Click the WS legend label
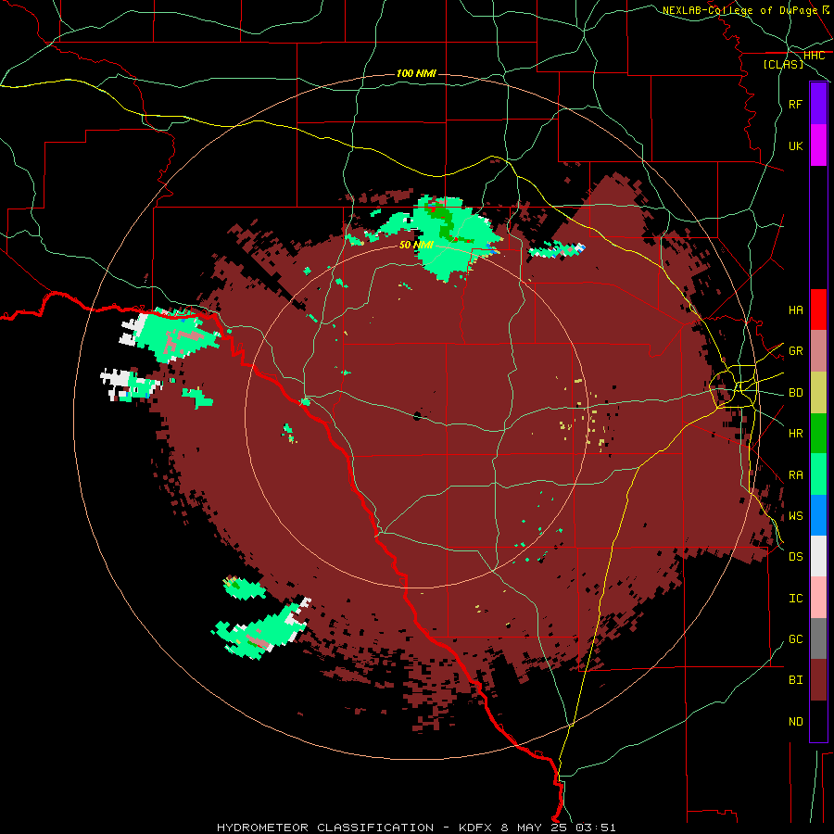 (x=795, y=516)
